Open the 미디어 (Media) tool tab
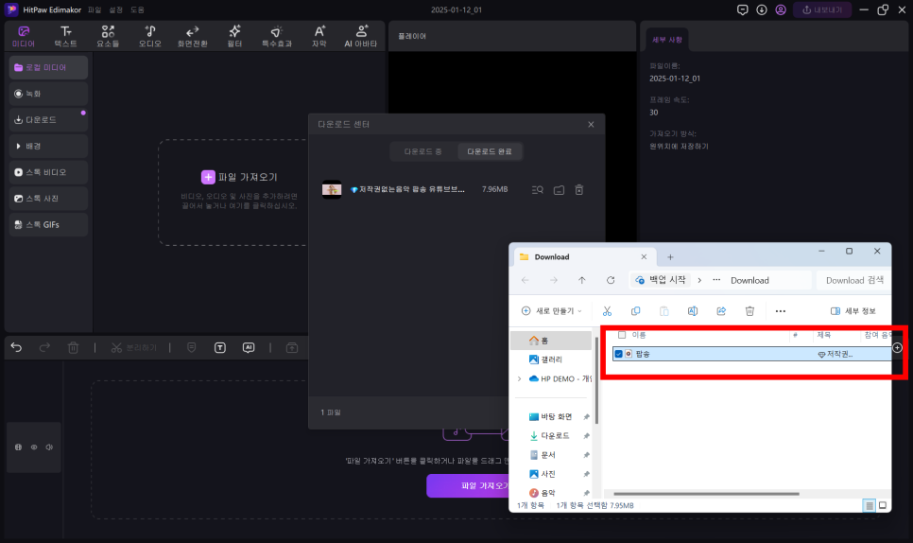Image resolution: width=913 pixels, height=543 pixels. [x=24, y=36]
